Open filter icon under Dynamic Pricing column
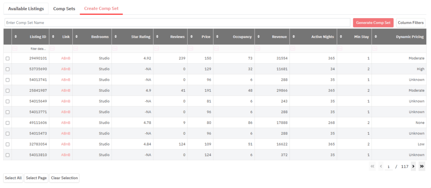The width and height of the screenshot is (431, 188). 375,49
